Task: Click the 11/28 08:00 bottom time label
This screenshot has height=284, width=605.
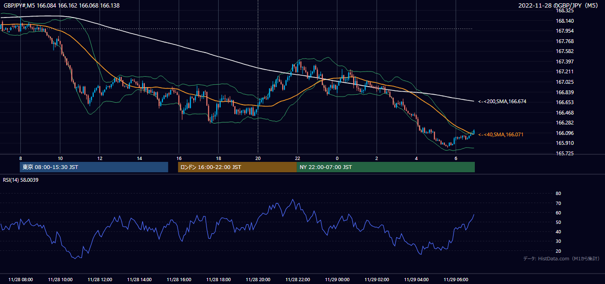Action: click(20, 280)
